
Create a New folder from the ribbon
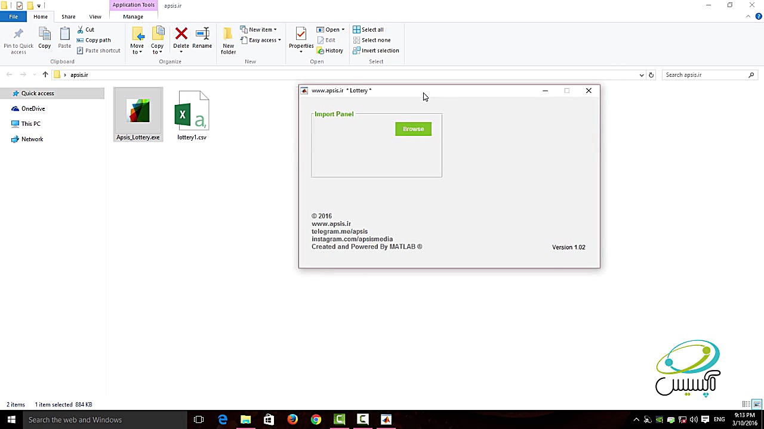(229, 41)
